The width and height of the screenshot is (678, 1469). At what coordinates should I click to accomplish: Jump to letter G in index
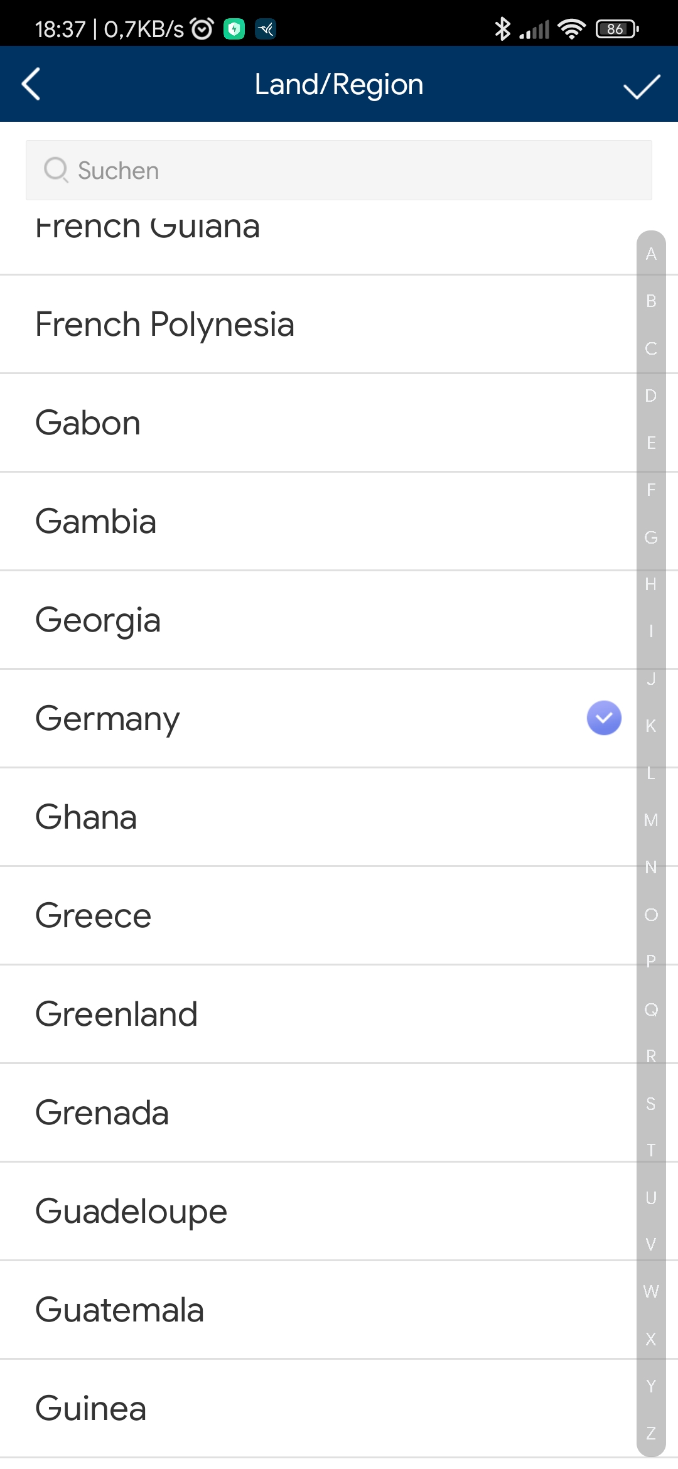tap(651, 537)
